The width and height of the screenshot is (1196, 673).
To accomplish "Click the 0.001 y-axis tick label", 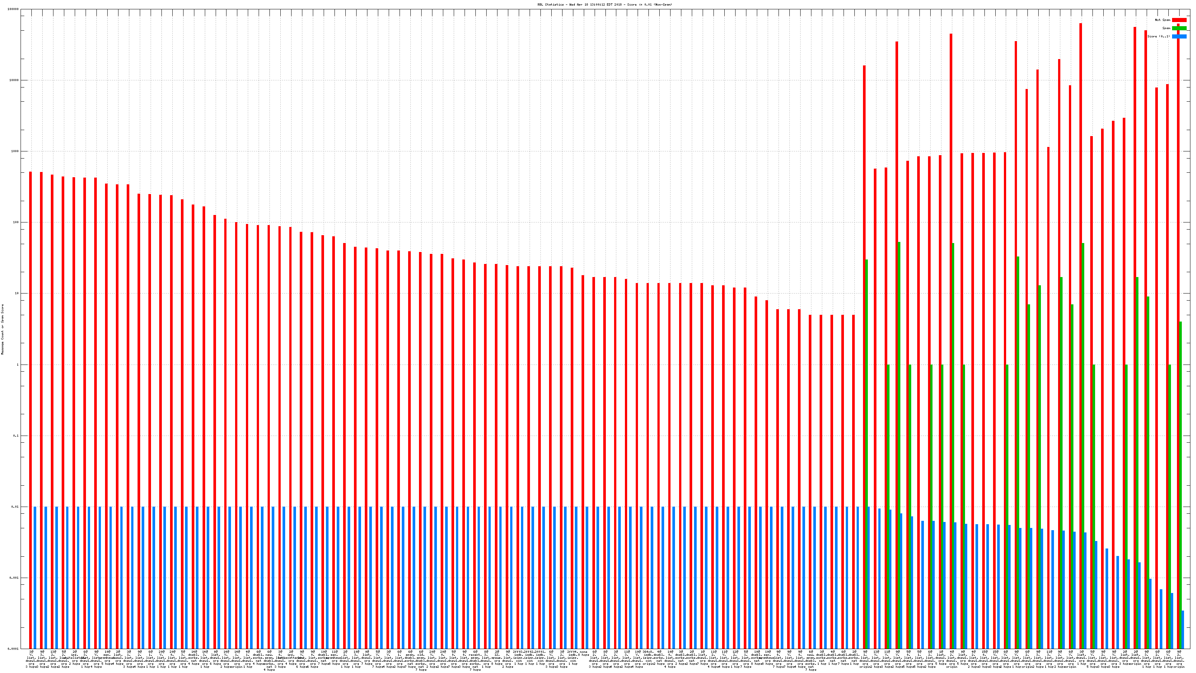I will [14, 578].
